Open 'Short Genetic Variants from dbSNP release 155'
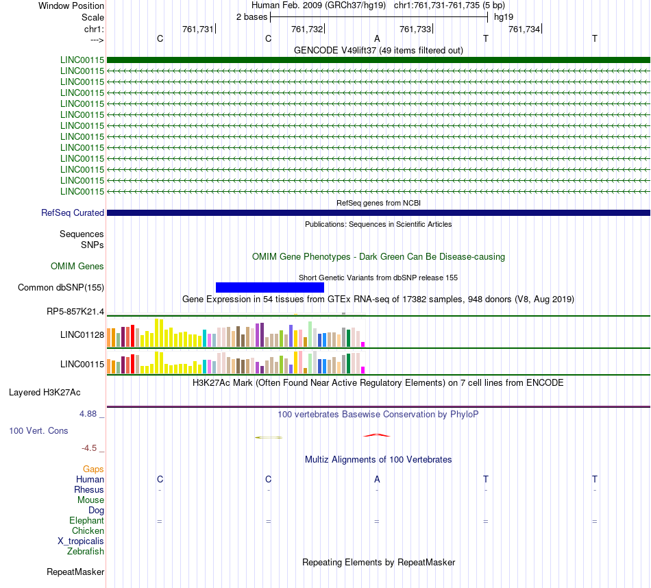The width and height of the screenshot is (651, 588). (x=378, y=278)
